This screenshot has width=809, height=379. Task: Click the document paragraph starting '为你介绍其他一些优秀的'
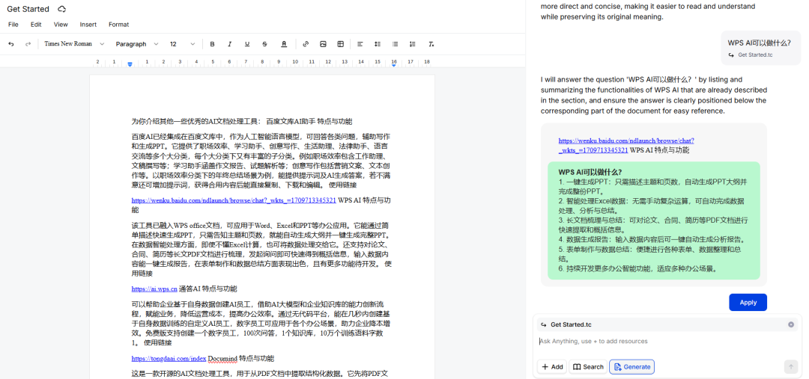pos(242,122)
